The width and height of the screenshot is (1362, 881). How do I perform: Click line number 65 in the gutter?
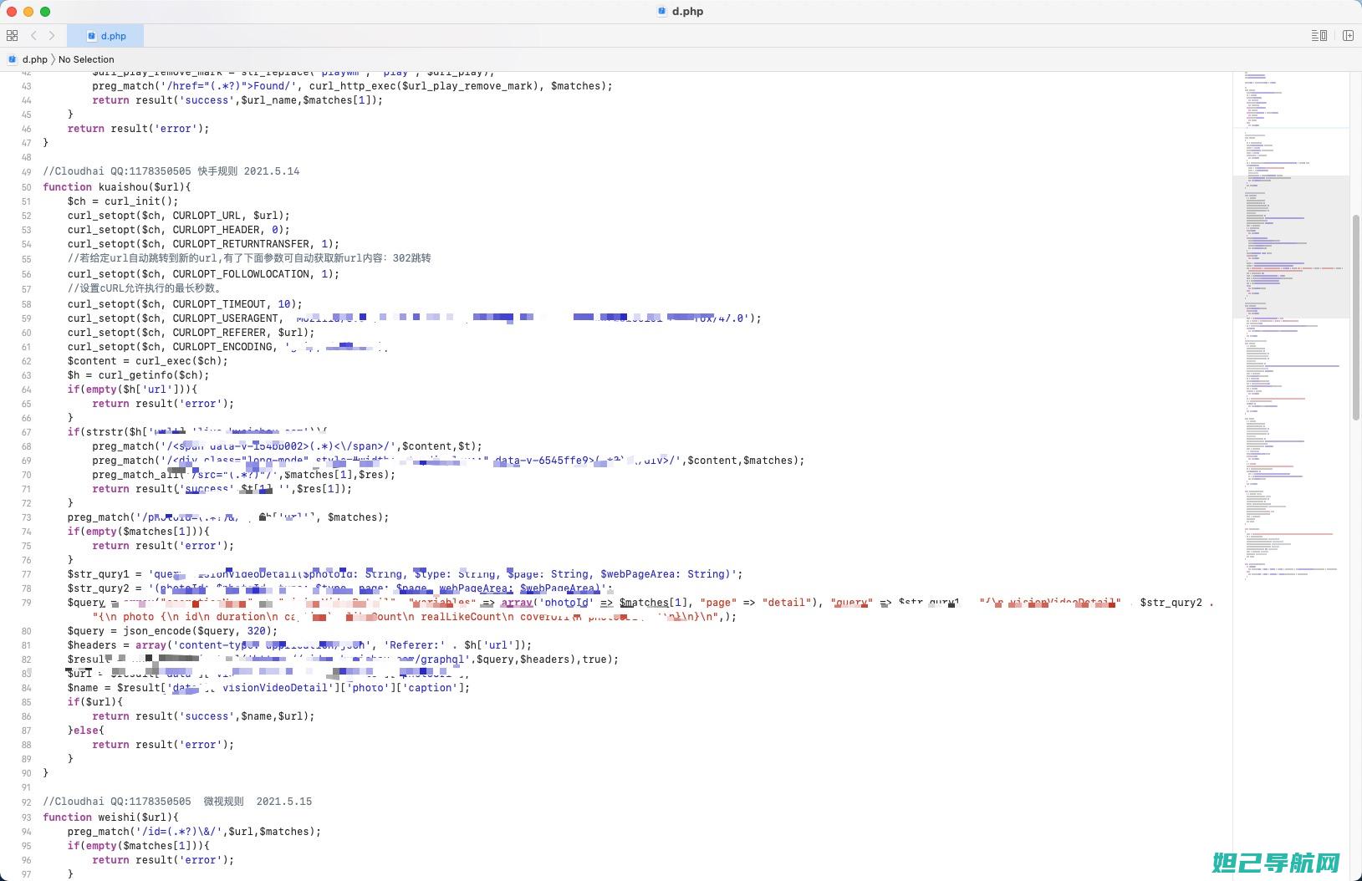(26, 404)
